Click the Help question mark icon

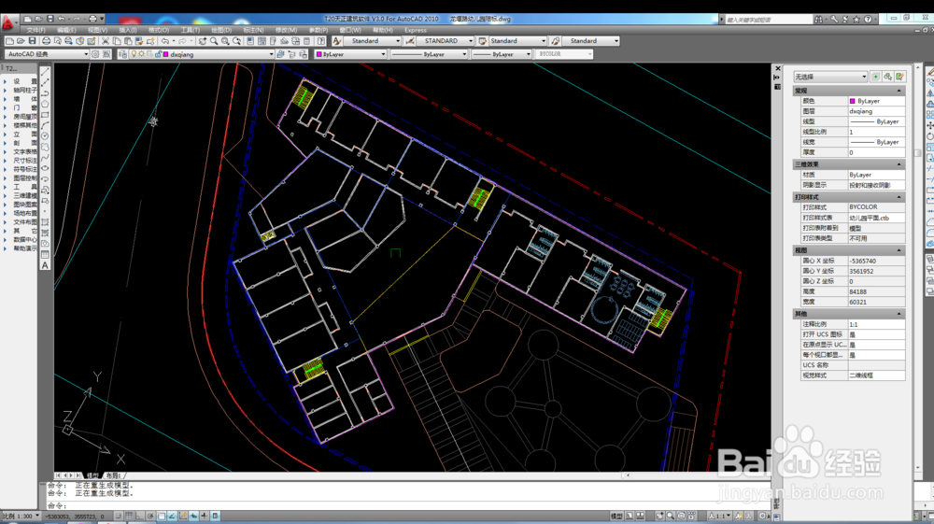[321, 41]
